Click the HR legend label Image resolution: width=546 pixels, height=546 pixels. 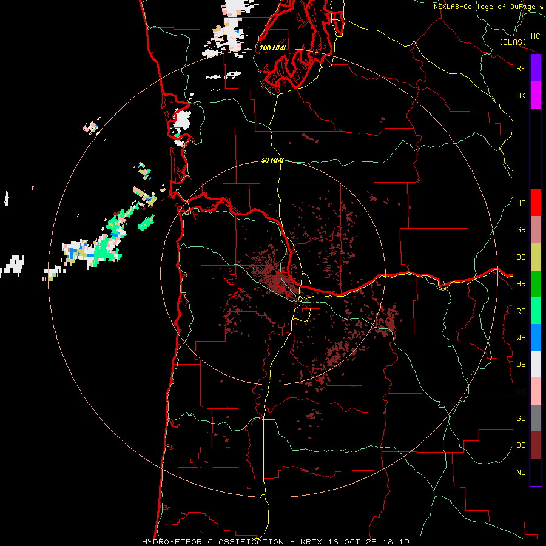[521, 284]
